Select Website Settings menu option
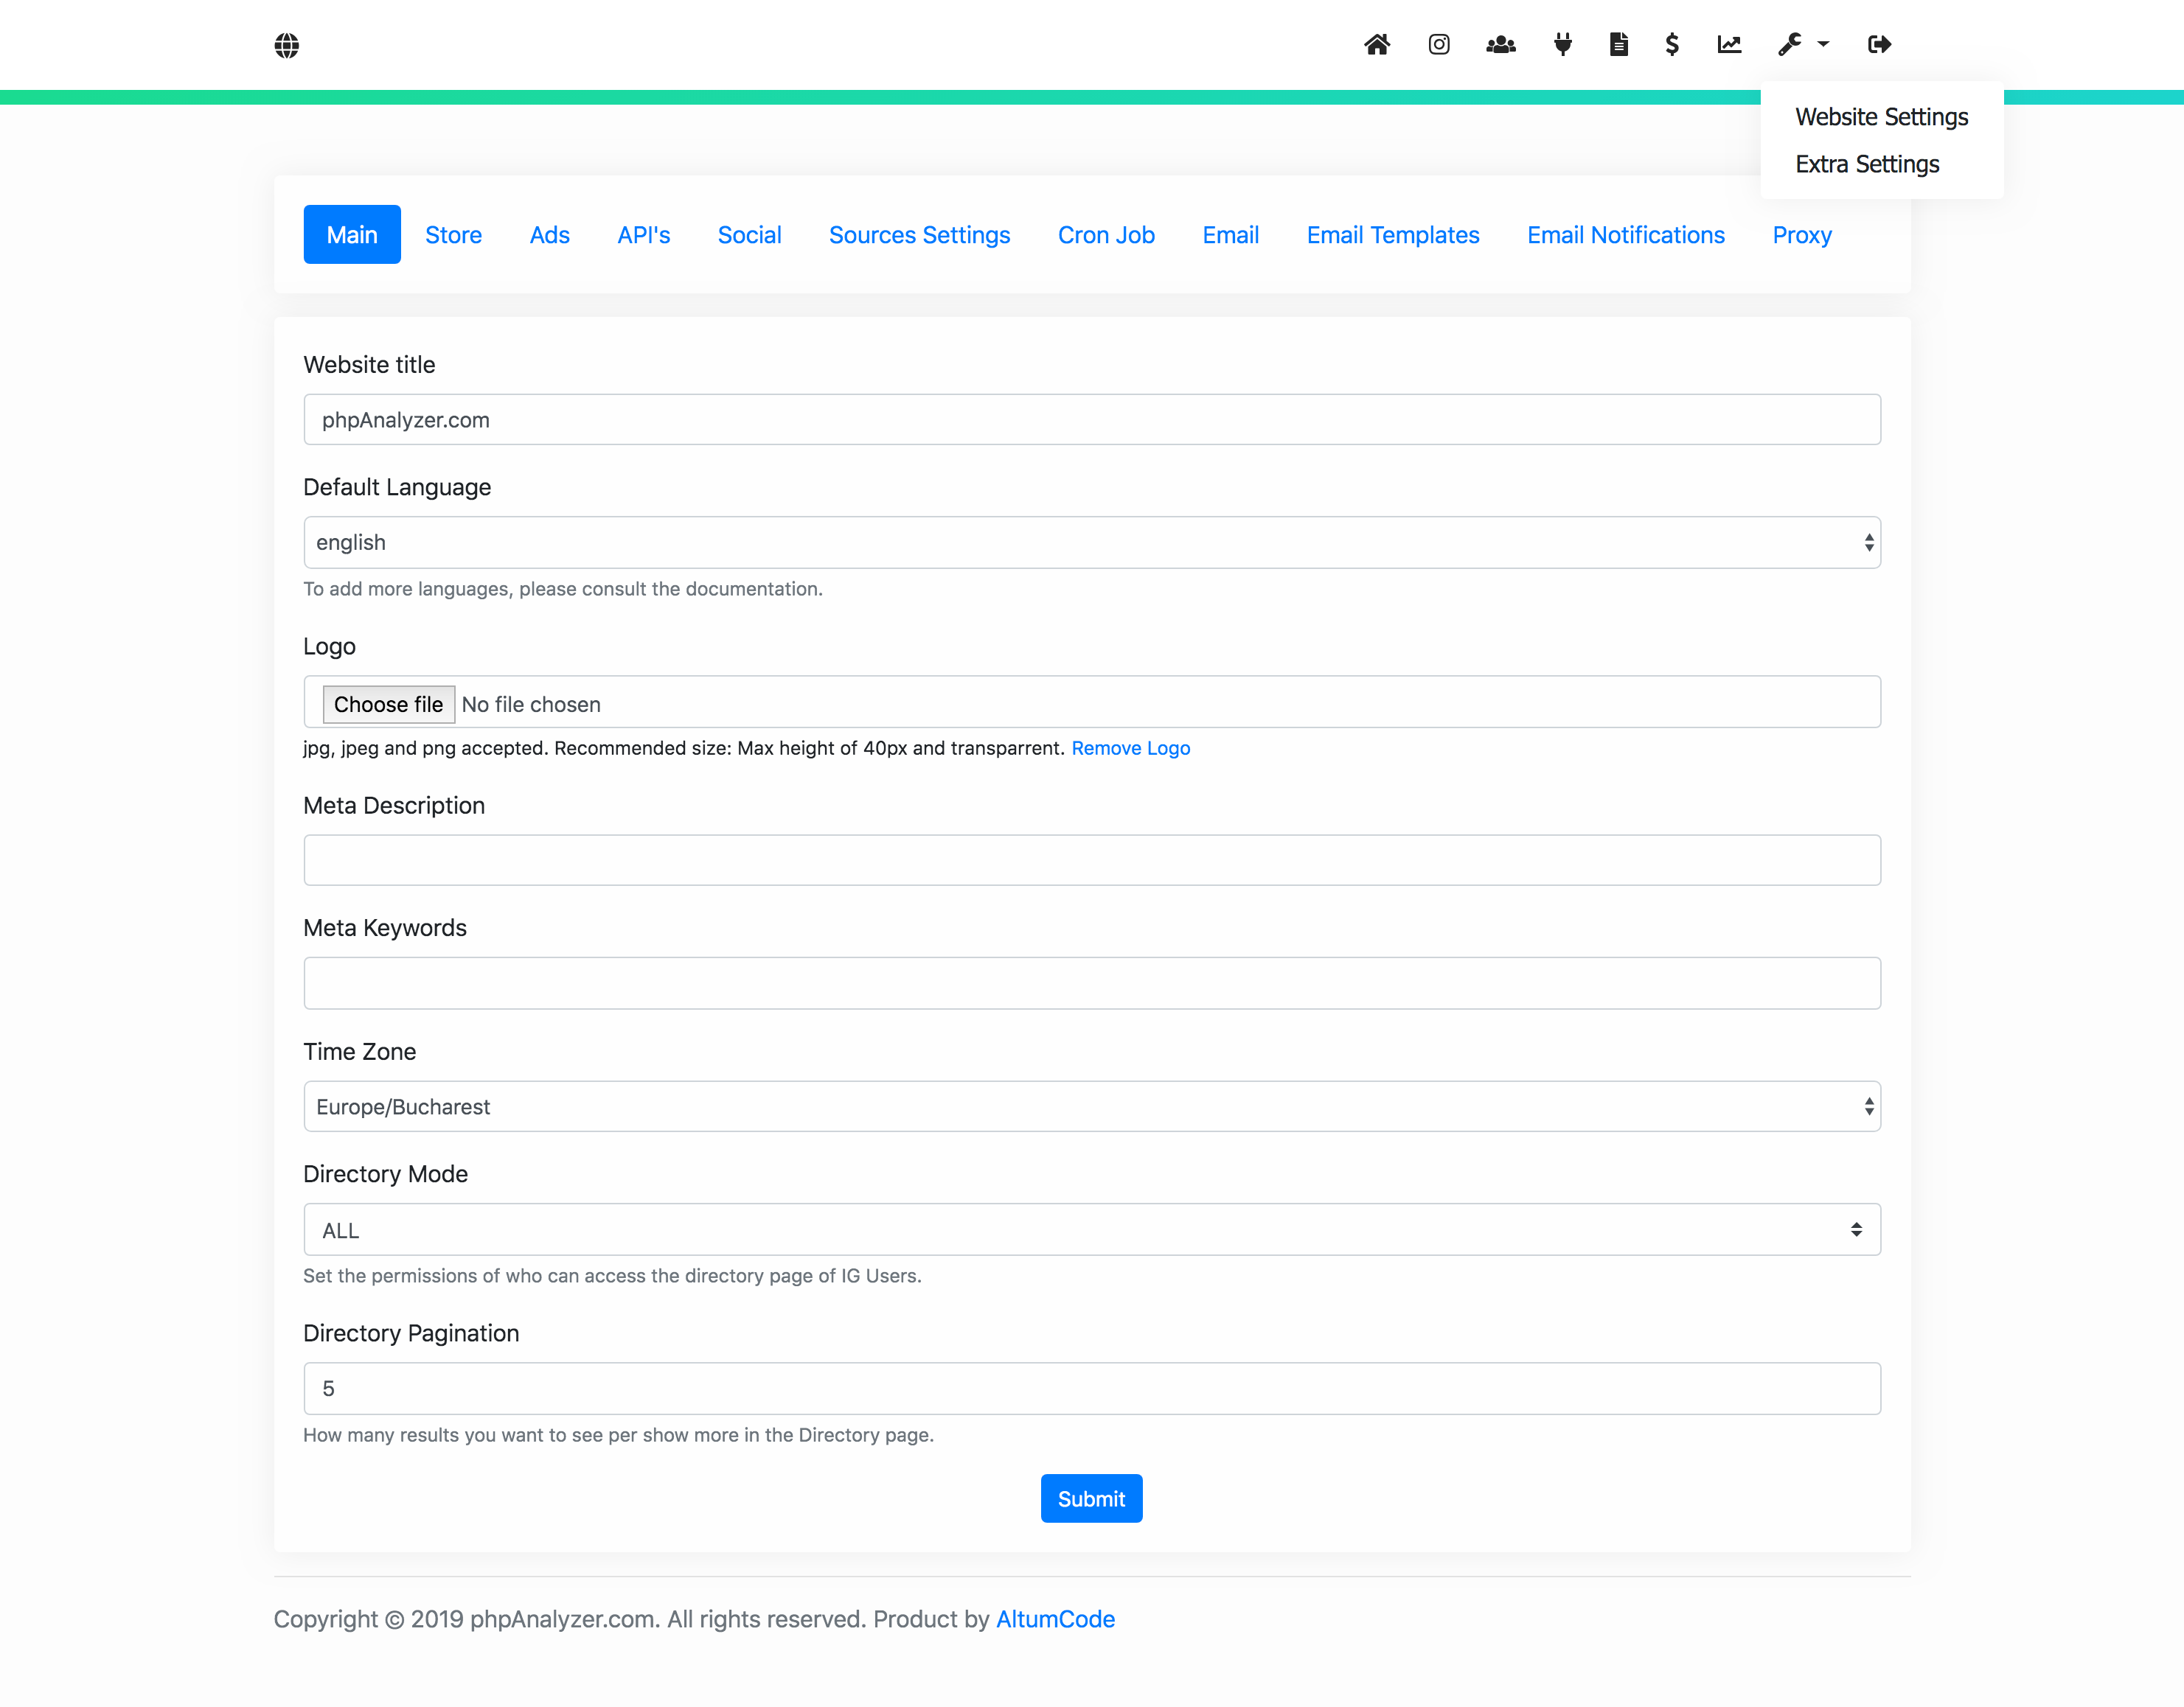The height and width of the screenshot is (1707, 2184). coord(1881,115)
